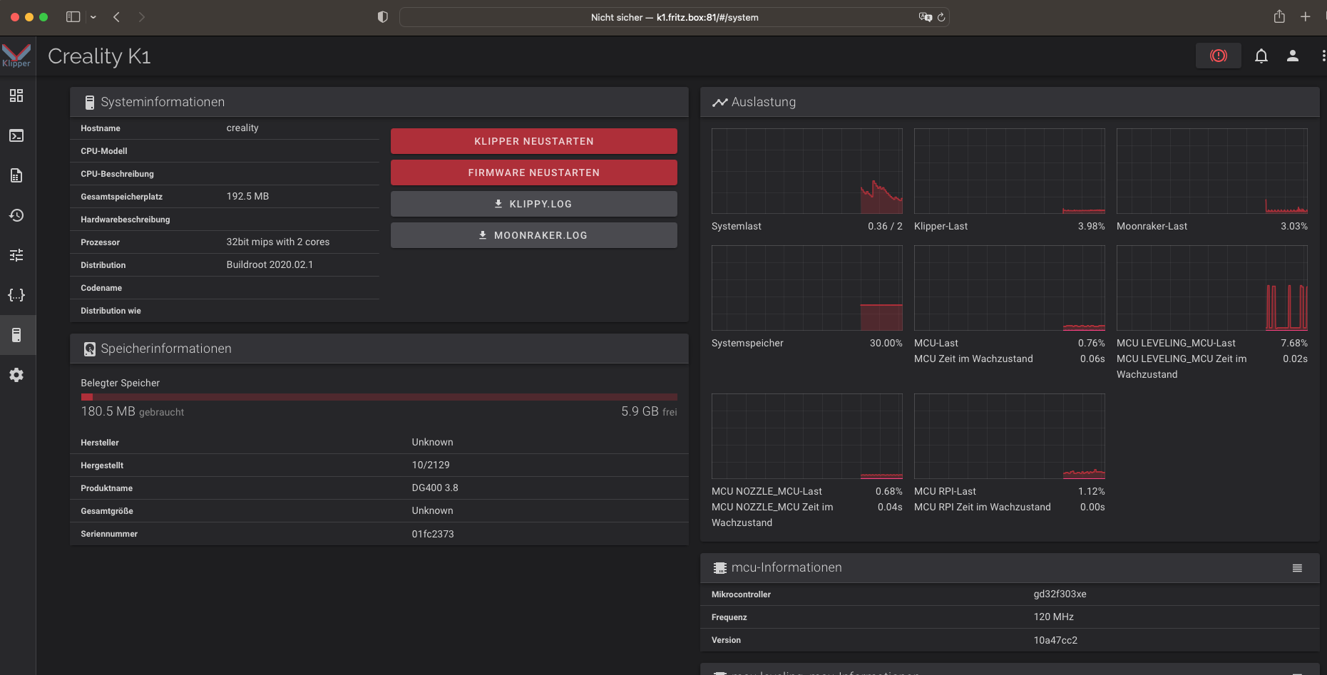The height and width of the screenshot is (675, 1327).
Task: Toggle the Safari sidebar button
Action: pyautogui.click(x=73, y=17)
